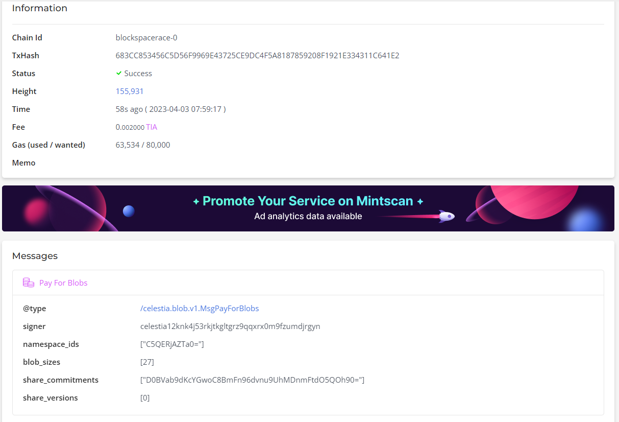
Task: Open the /celestia.blob.v1.MsgPayForBlobs type link
Action: coord(200,308)
